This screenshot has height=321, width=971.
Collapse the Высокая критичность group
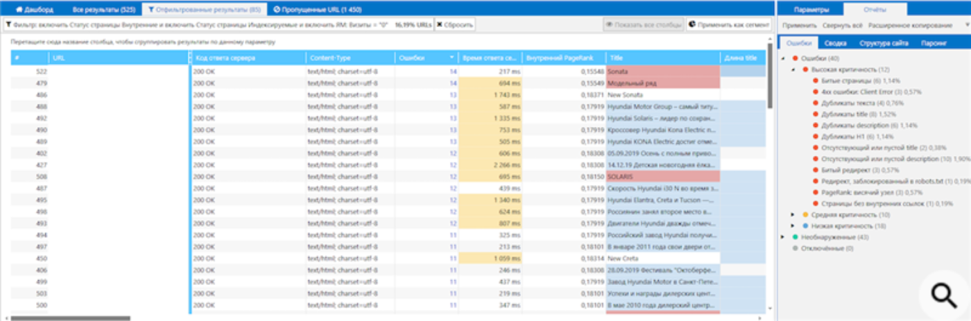click(x=793, y=70)
